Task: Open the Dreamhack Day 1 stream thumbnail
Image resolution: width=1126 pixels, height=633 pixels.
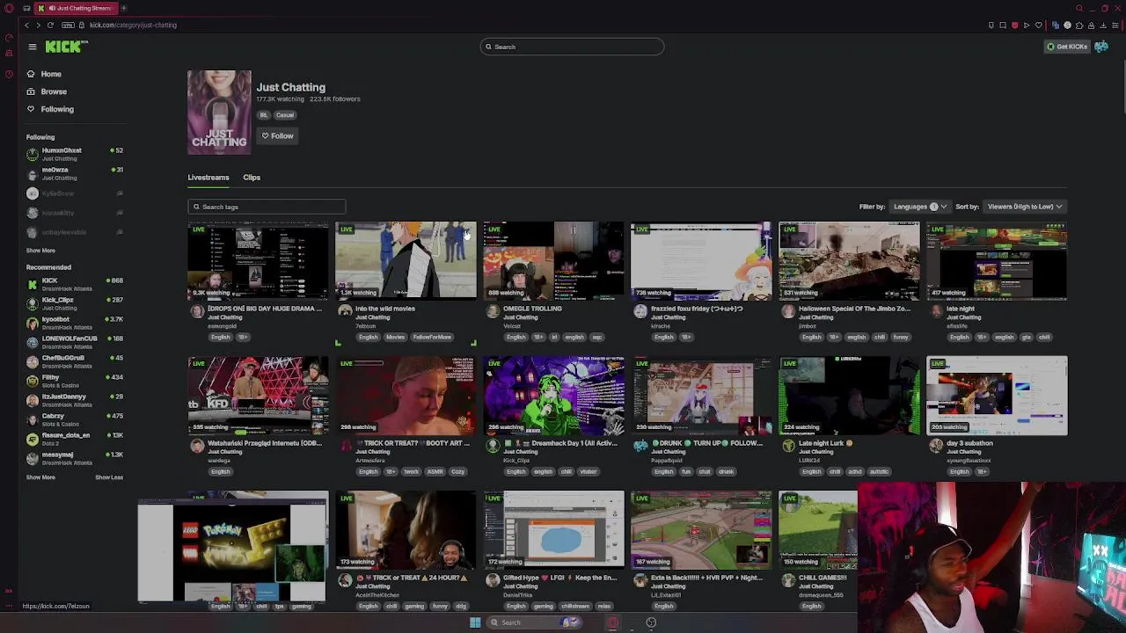Action: click(x=553, y=396)
